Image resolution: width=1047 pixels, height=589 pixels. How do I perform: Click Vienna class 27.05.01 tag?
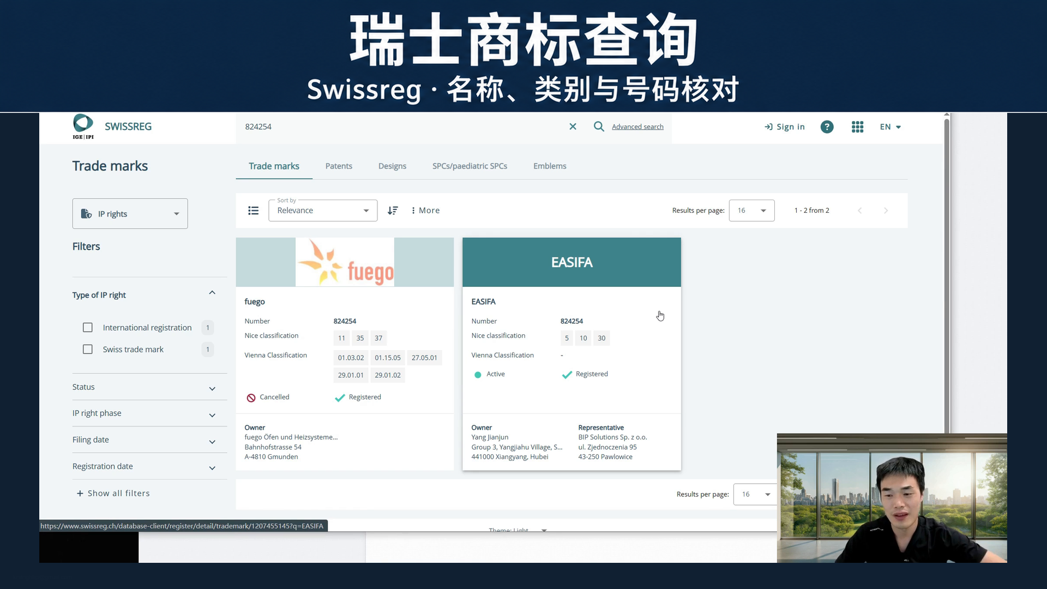coord(424,358)
